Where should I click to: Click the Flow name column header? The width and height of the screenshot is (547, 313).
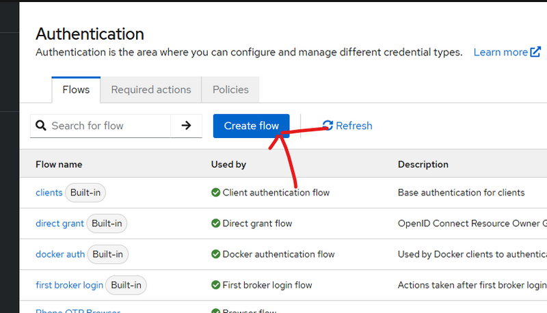click(59, 165)
